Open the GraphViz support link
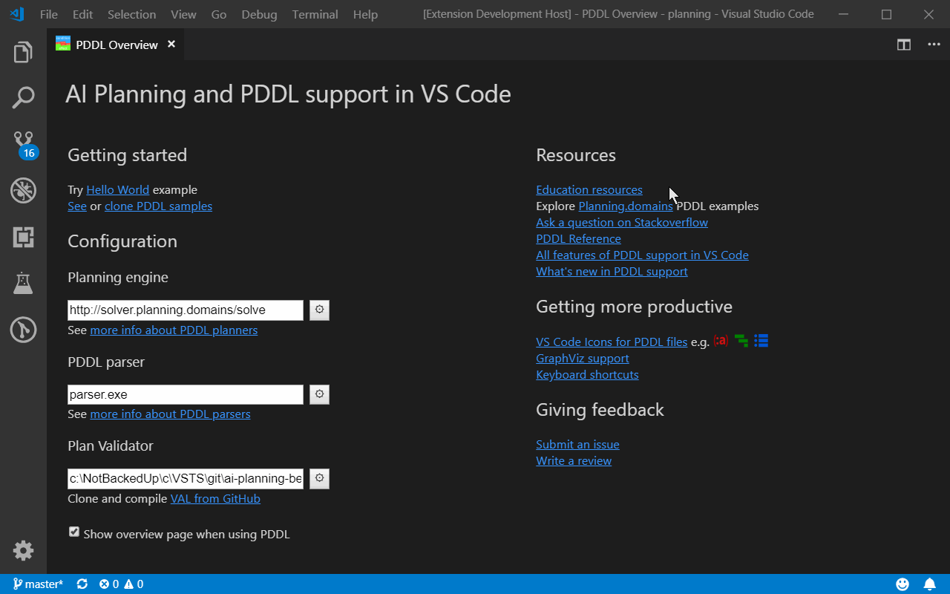The width and height of the screenshot is (950, 594). click(583, 358)
